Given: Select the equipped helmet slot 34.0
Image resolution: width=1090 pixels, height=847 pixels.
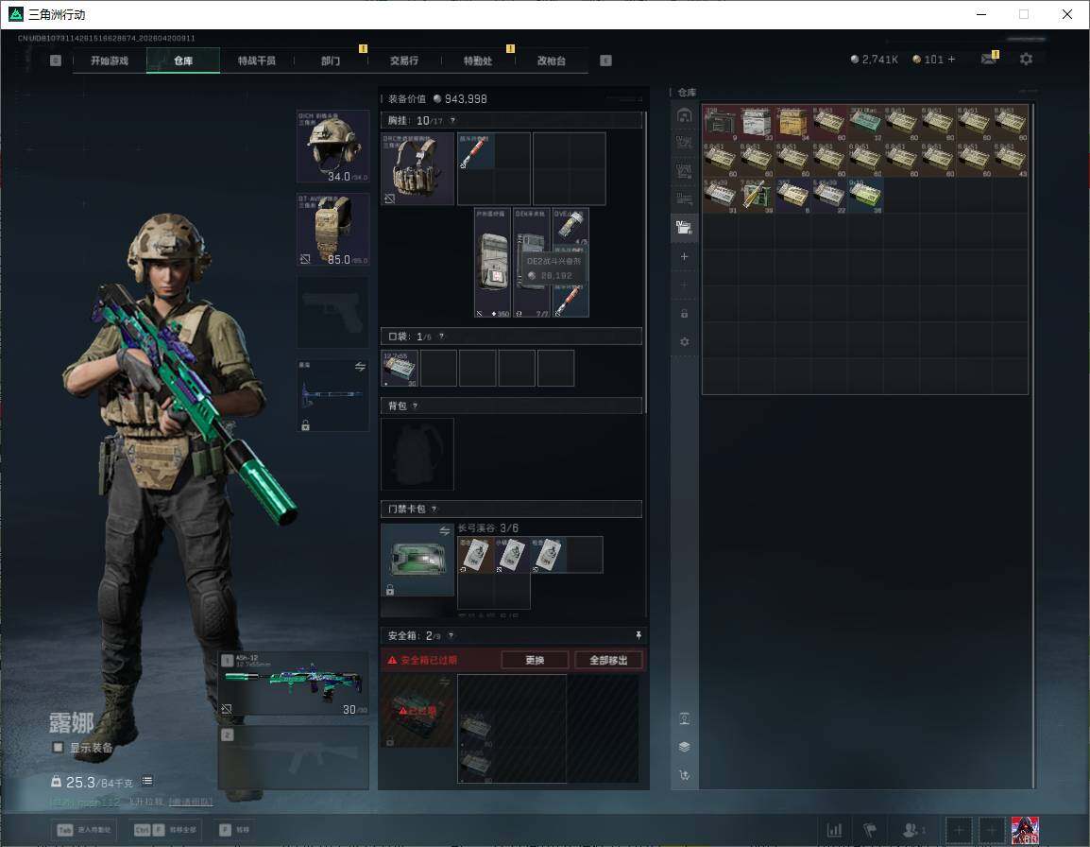Looking at the screenshot, I should click(x=333, y=147).
